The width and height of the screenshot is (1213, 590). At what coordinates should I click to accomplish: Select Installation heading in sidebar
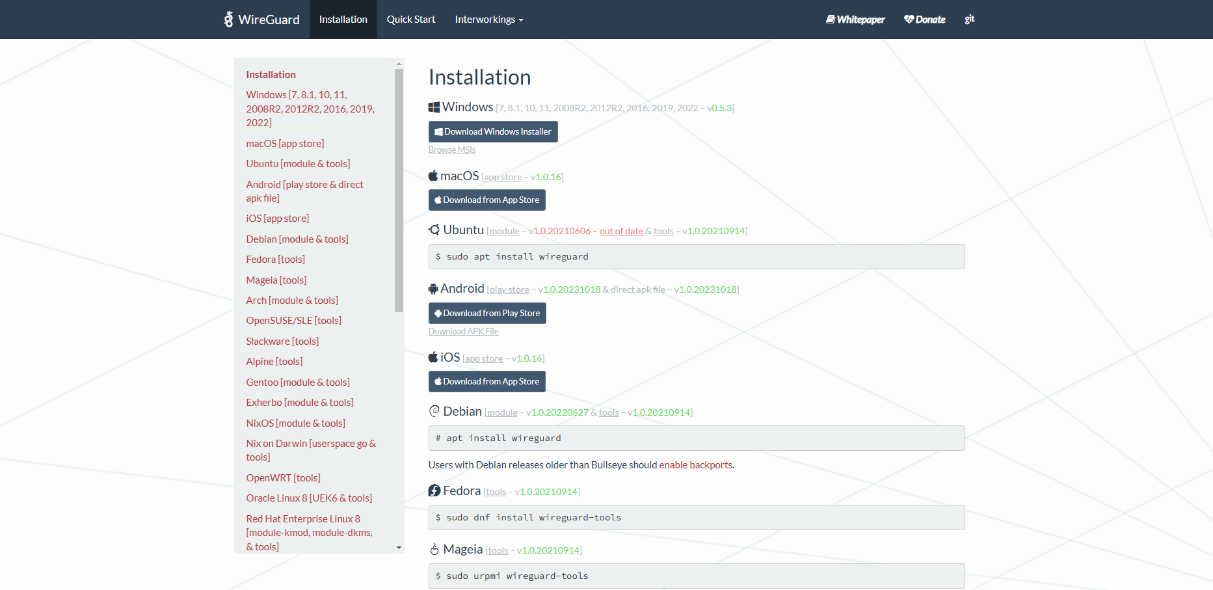271,75
